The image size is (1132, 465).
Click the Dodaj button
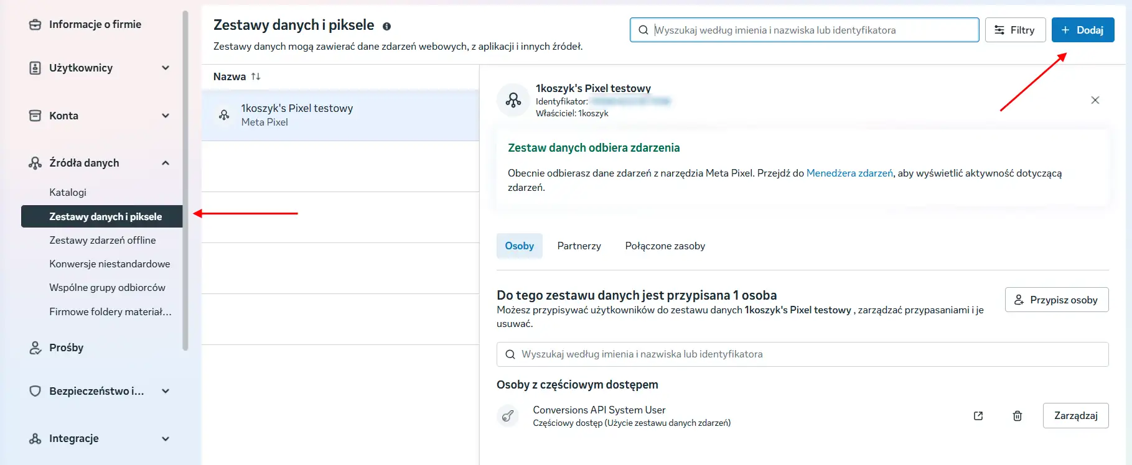tap(1083, 30)
